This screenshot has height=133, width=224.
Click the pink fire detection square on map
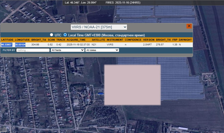133,85
